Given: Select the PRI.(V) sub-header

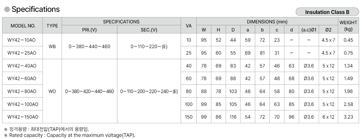Looking at the screenshot, I should click(x=89, y=30).
